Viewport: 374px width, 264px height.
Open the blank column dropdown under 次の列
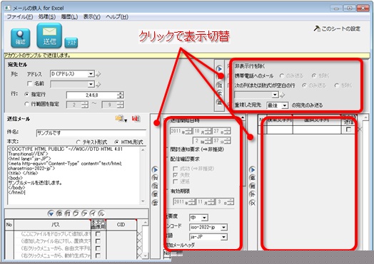[x=276, y=95]
